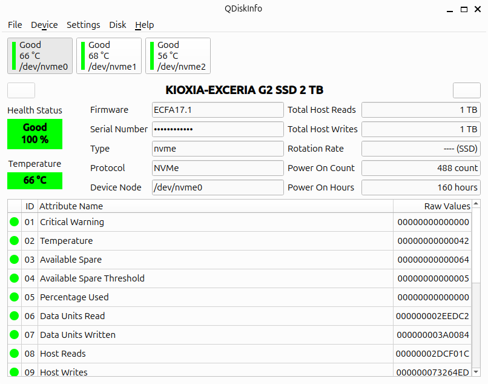Click the table scrollbar up arrow
488x384 pixels.
tap(476, 204)
